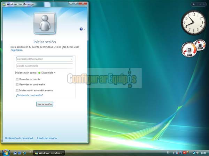Launch Internet Explorer from Quick Launch

(x=24, y=153)
